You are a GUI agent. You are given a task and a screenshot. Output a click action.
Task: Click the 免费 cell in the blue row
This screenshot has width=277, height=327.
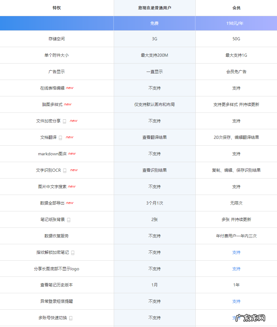pyautogui.click(x=155, y=23)
